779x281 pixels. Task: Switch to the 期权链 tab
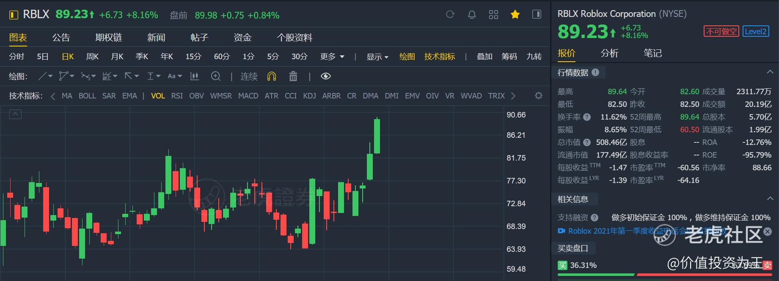(109, 38)
